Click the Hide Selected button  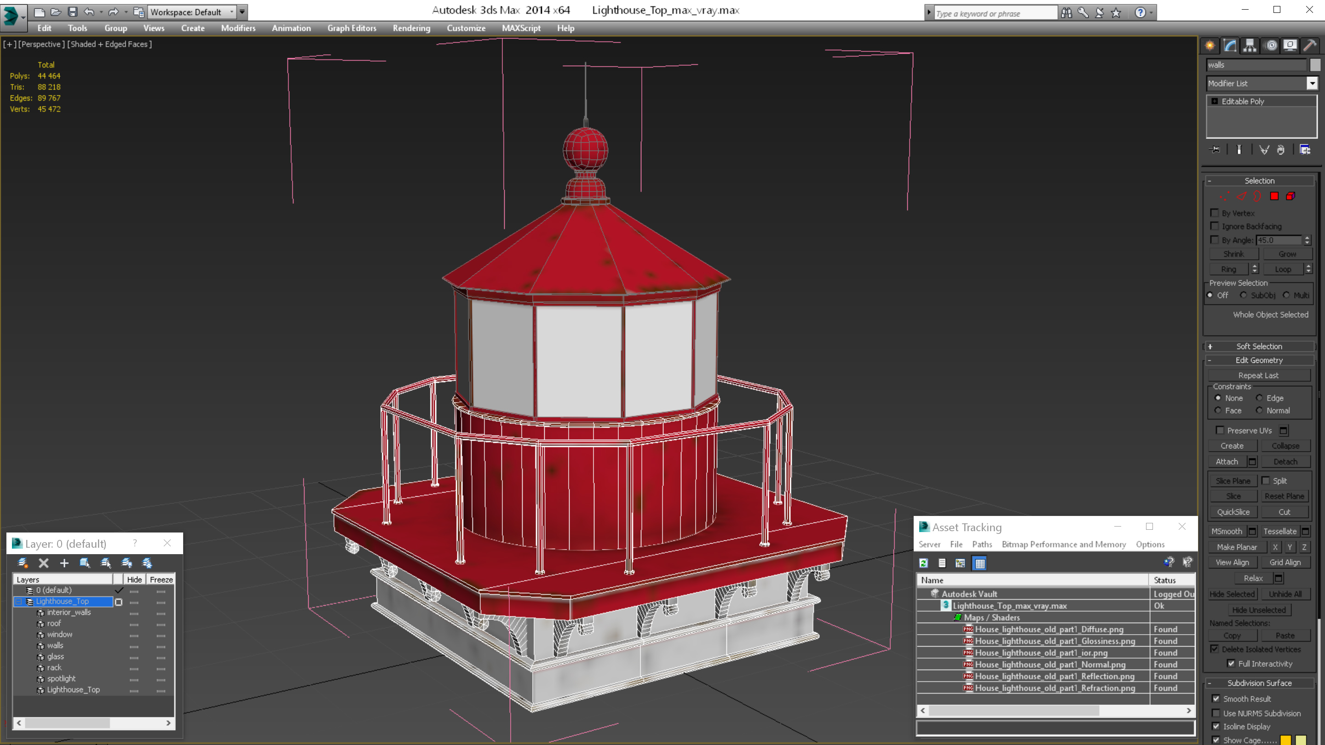[1232, 594]
